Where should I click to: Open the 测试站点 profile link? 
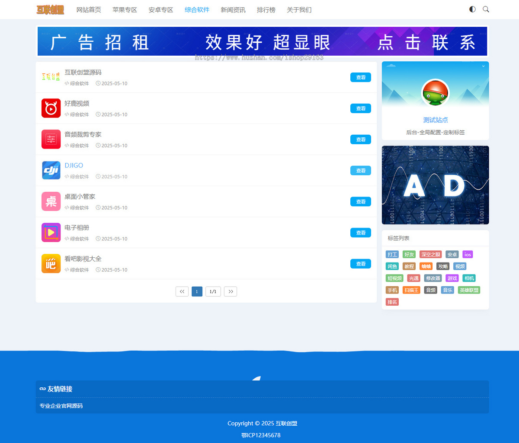point(436,120)
